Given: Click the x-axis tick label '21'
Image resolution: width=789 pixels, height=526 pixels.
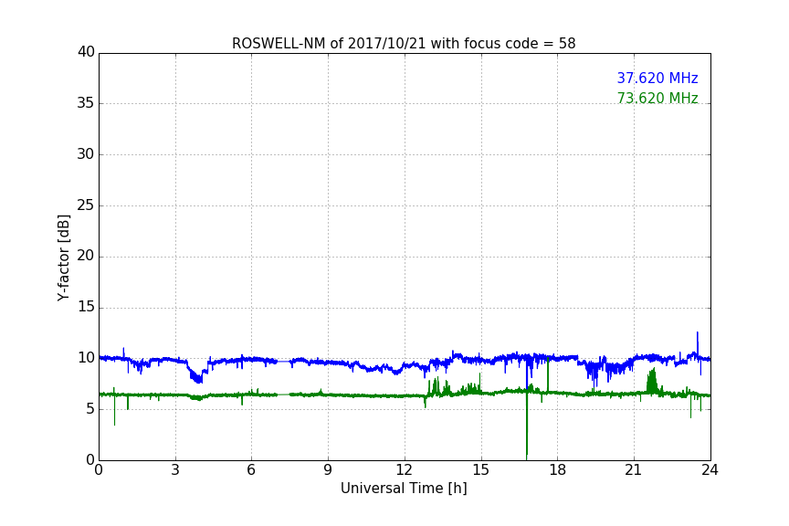Looking at the screenshot, I should click(x=634, y=470).
